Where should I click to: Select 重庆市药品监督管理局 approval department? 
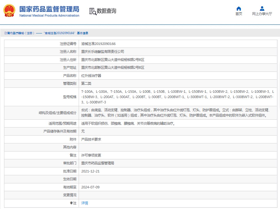[x=98, y=163]
